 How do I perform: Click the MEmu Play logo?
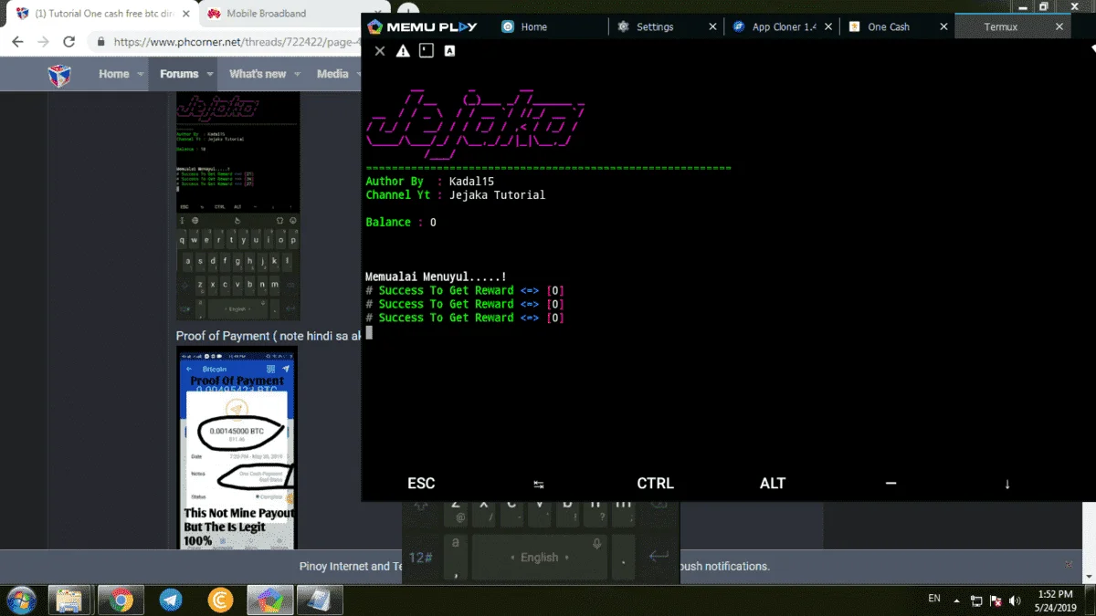[x=422, y=26]
